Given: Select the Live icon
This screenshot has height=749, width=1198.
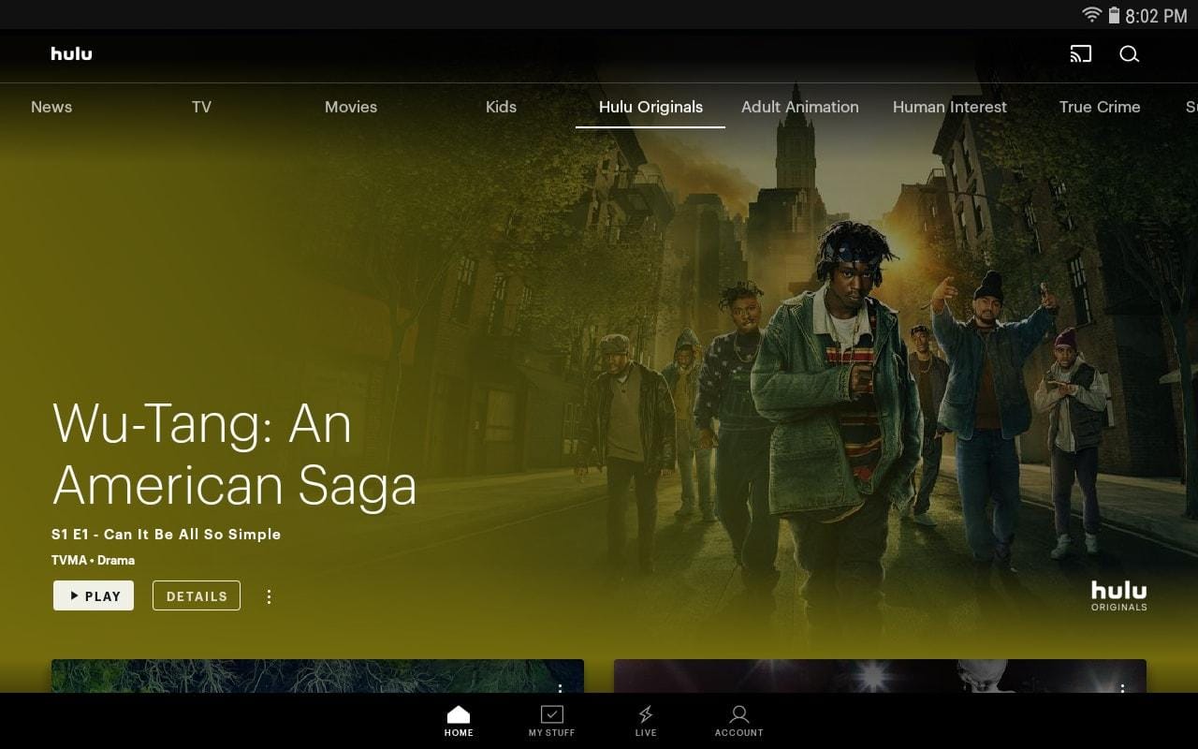Looking at the screenshot, I should [645, 719].
